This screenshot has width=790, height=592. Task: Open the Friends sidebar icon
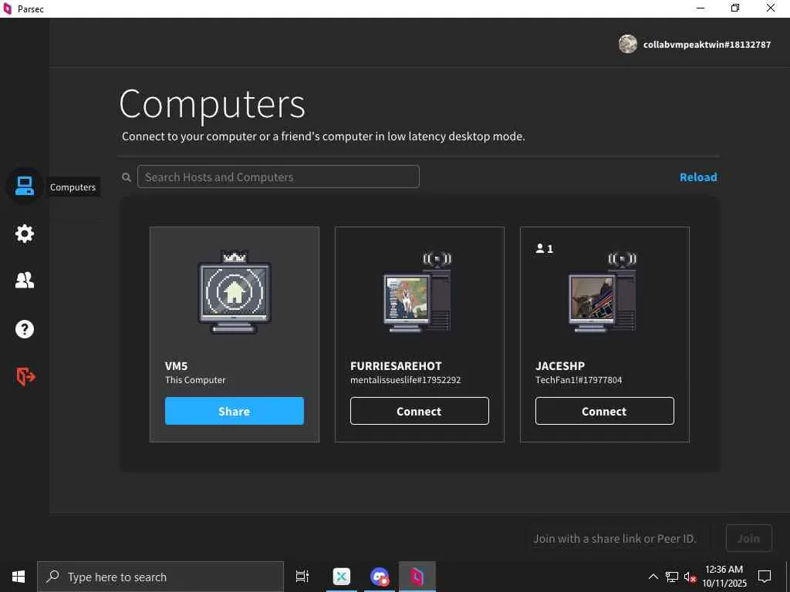[x=24, y=280]
